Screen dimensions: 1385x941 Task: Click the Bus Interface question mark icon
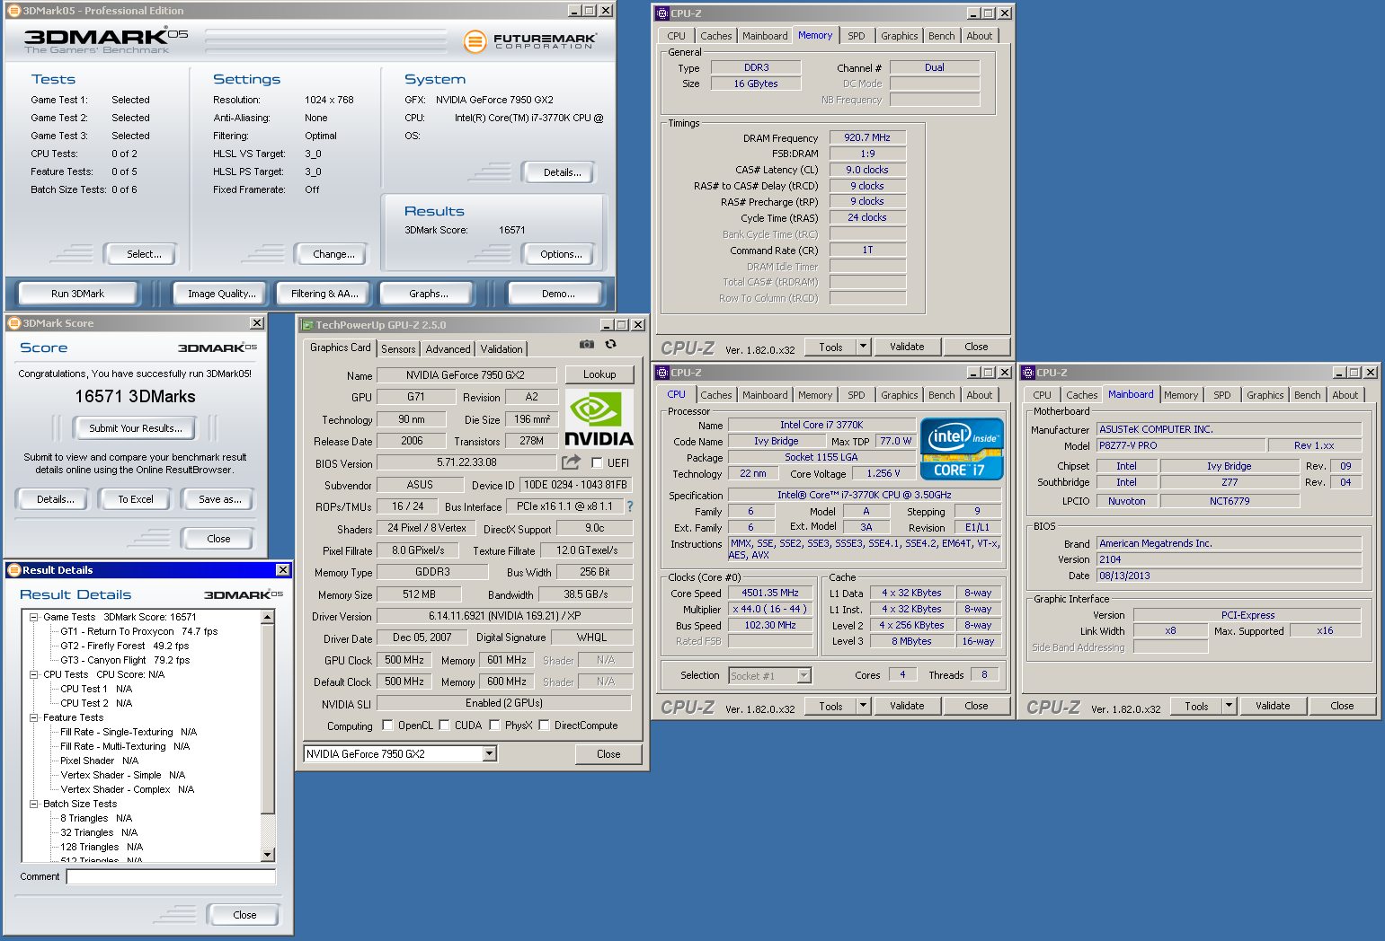point(630,506)
